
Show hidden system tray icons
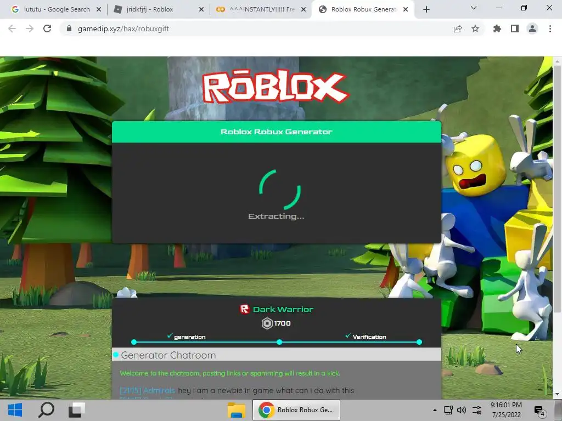435,410
